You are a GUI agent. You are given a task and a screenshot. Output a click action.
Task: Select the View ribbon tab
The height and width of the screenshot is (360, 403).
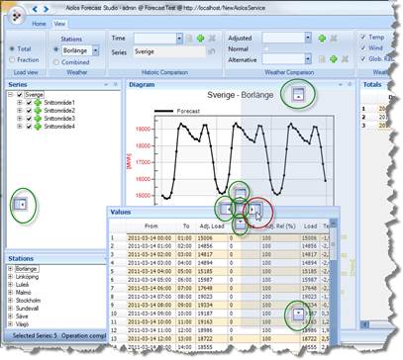[59, 24]
